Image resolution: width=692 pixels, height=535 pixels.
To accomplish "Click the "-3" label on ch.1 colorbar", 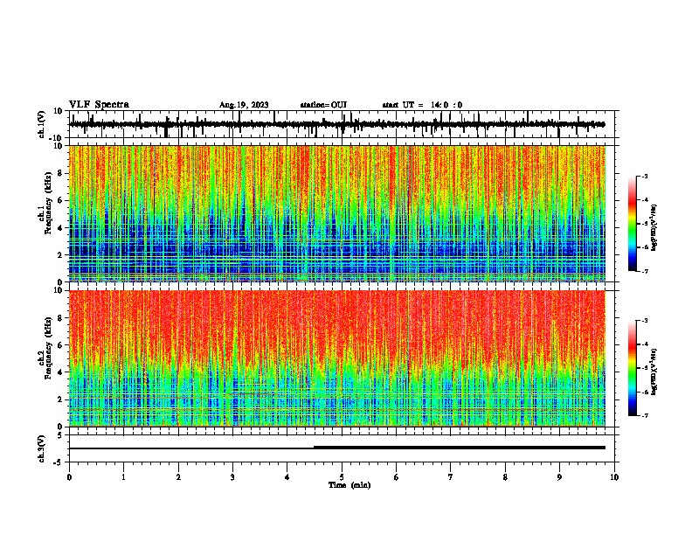I will click(645, 177).
